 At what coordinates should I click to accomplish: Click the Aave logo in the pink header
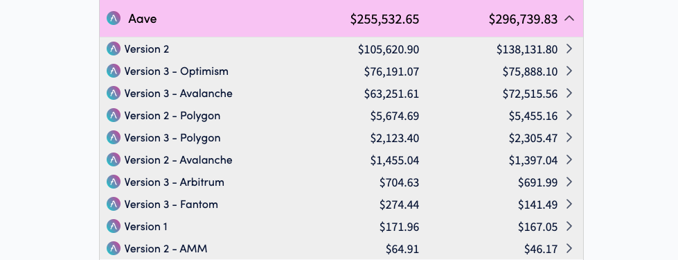click(114, 18)
